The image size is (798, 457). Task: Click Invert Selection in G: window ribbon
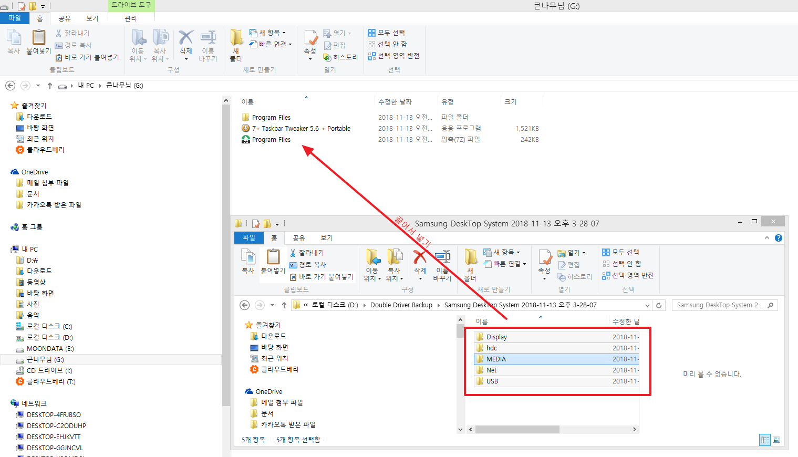click(393, 56)
